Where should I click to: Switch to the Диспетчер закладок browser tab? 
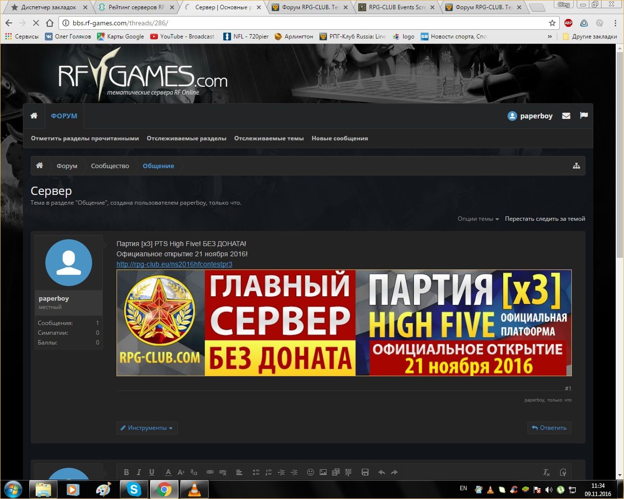[48, 7]
